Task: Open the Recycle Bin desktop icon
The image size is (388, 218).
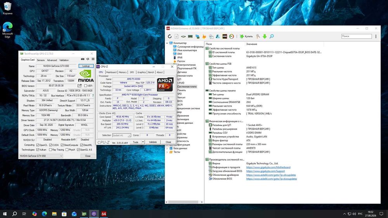Action: tap(7, 8)
